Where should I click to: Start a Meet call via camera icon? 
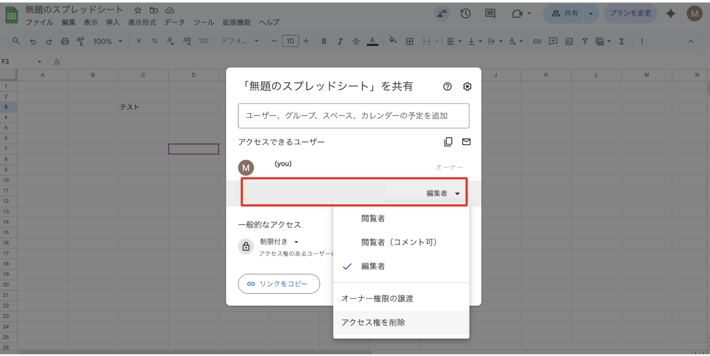(x=517, y=14)
